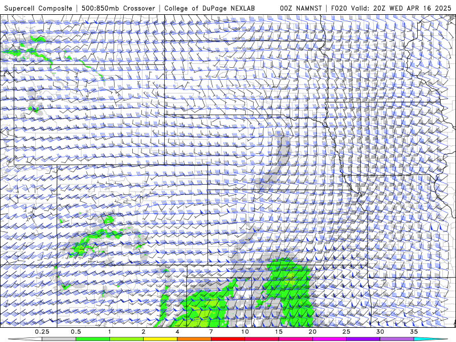
Task: Click the yellow color scale swatch
Action: pos(160,339)
